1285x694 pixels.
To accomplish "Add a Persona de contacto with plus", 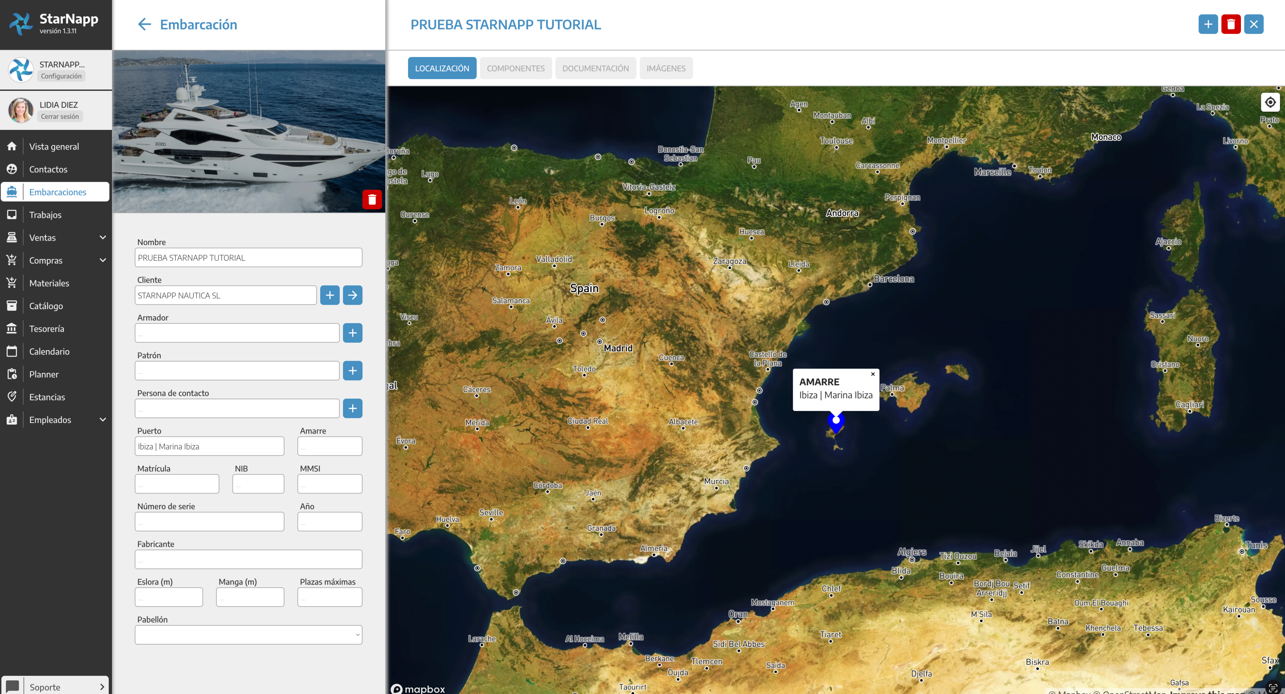I will coord(352,408).
